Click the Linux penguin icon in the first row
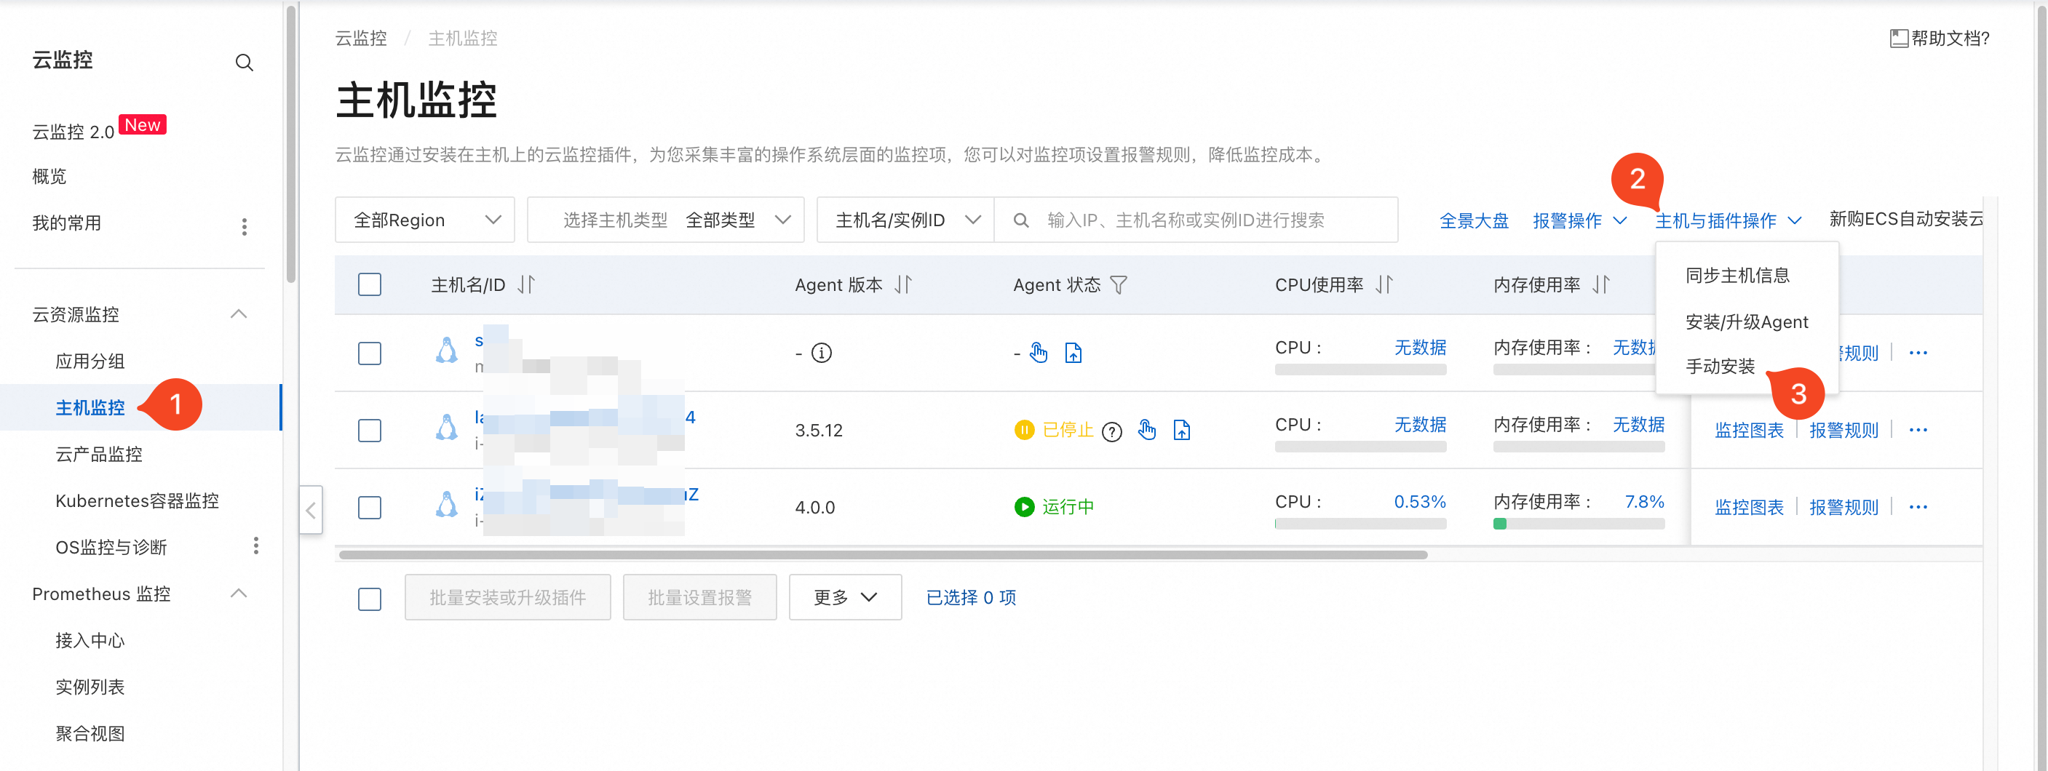The width and height of the screenshot is (2048, 771). (447, 351)
